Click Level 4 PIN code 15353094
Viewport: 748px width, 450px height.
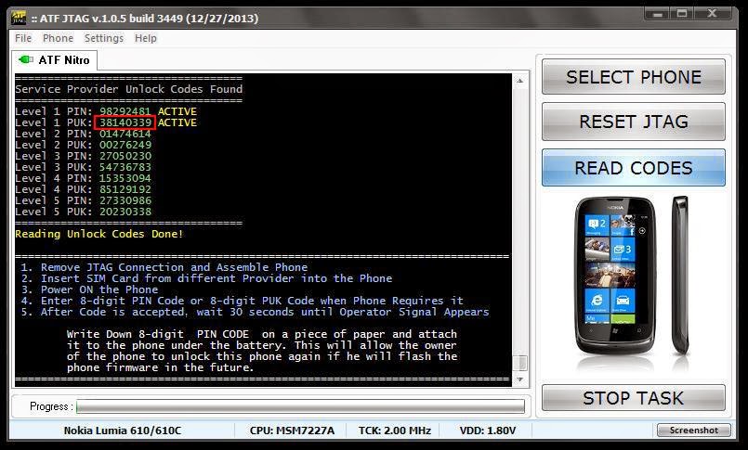pos(125,178)
